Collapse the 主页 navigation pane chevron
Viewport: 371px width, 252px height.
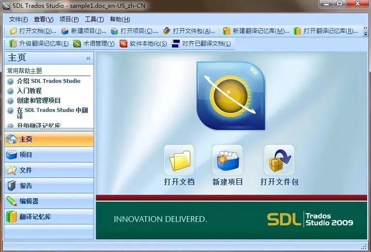coord(88,58)
